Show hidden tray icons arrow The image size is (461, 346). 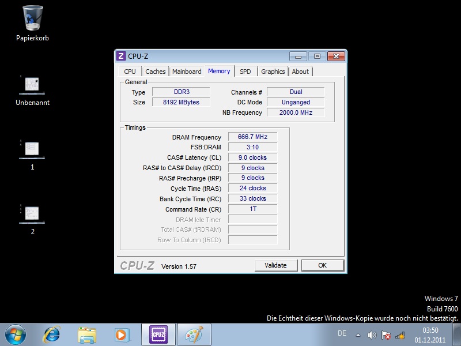358,335
